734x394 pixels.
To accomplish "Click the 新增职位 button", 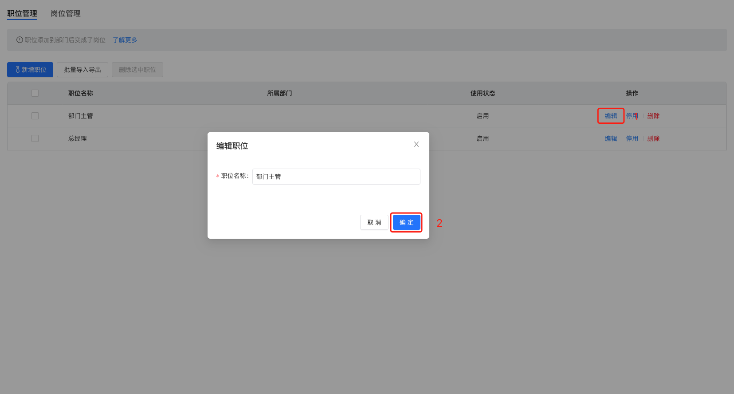I will point(30,70).
